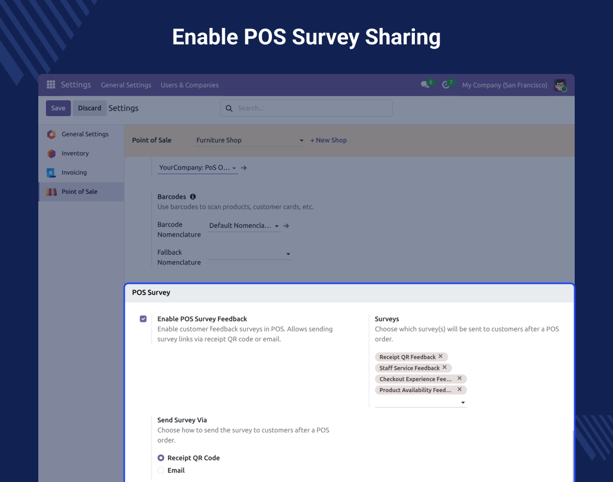Image resolution: width=613 pixels, height=482 pixels.
Task: Click the Point of Sale sidebar icon
Action: pos(51,192)
